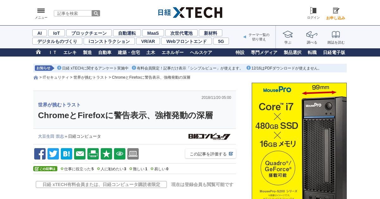Click the 記事を検索 search field

73,13
